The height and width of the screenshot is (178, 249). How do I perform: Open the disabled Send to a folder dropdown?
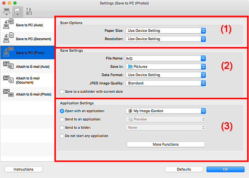click(x=166, y=128)
